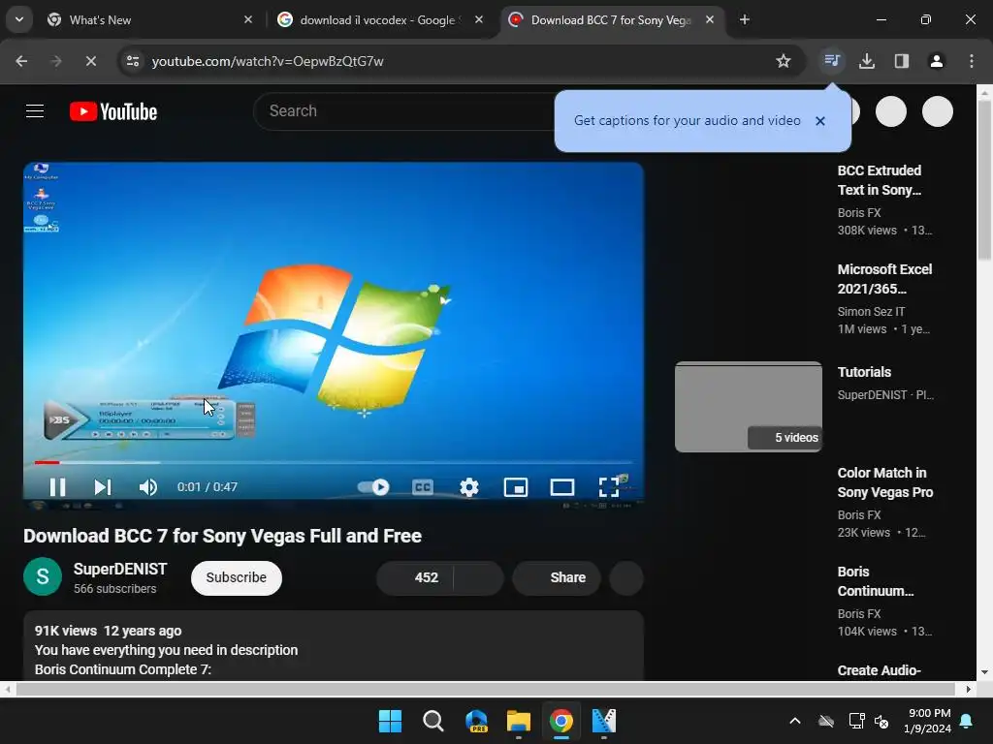Click the Share button
This screenshot has width=993, height=744.
click(x=557, y=577)
